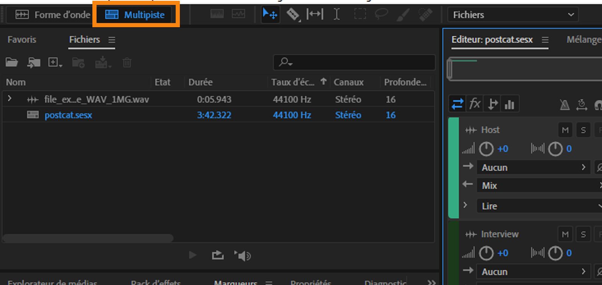Click the 3:42.322 duration value
This screenshot has width=602, height=285.
pyautogui.click(x=214, y=115)
